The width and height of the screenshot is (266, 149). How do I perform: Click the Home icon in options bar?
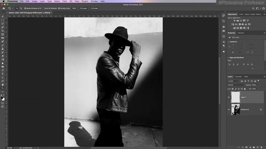click(4, 8)
